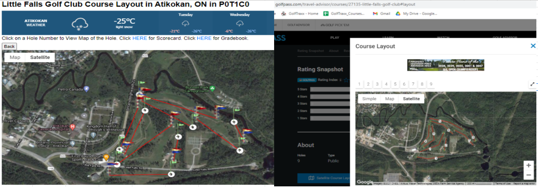
Task: Click Terms of Use on the map
Action: 502,184
